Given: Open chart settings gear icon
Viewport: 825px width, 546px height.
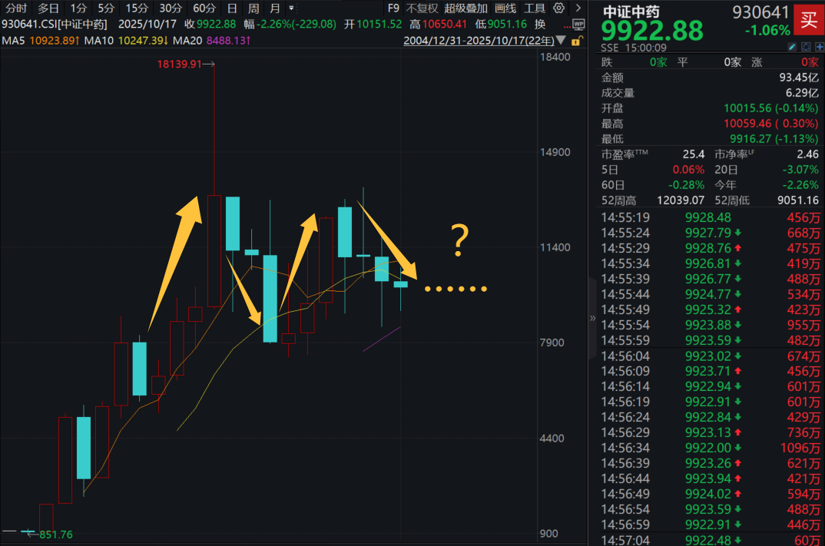Looking at the screenshot, I should point(558,8).
